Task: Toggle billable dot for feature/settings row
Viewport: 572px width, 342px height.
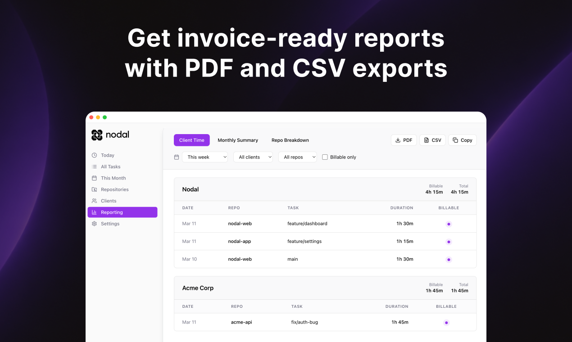Action: click(x=449, y=242)
